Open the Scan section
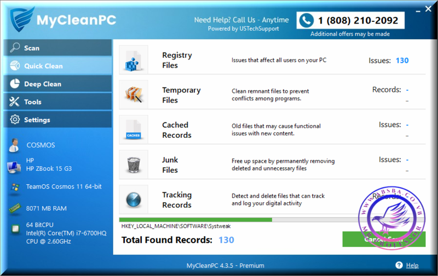The image size is (438, 276). (58, 48)
